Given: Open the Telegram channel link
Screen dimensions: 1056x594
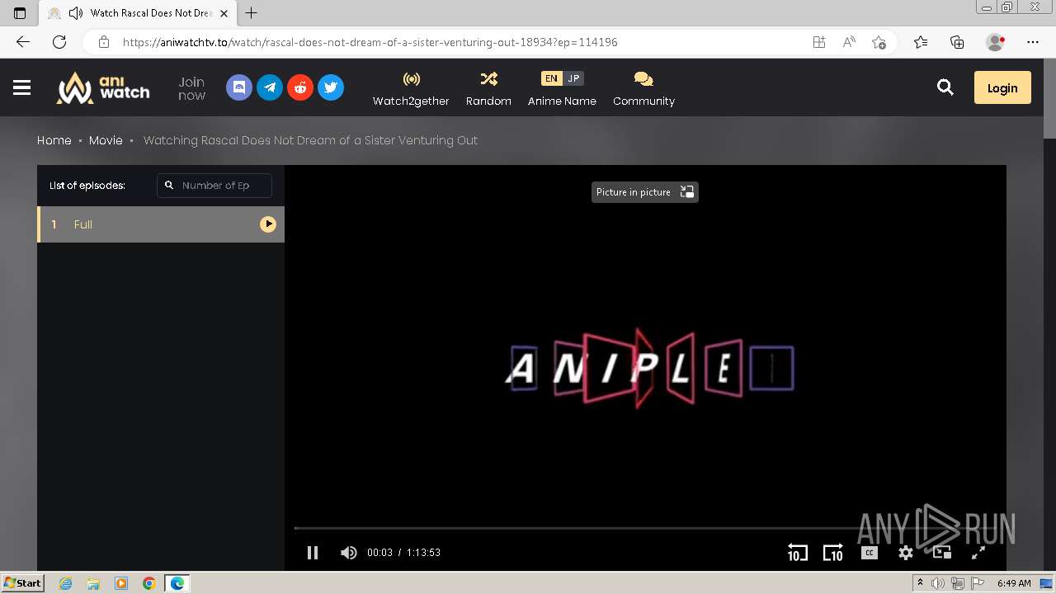Looking at the screenshot, I should (x=270, y=87).
